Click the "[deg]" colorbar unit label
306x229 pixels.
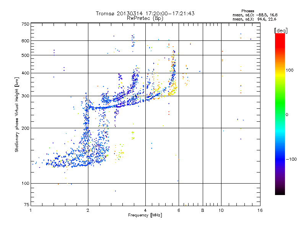pyautogui.click(x=281, y=31)
